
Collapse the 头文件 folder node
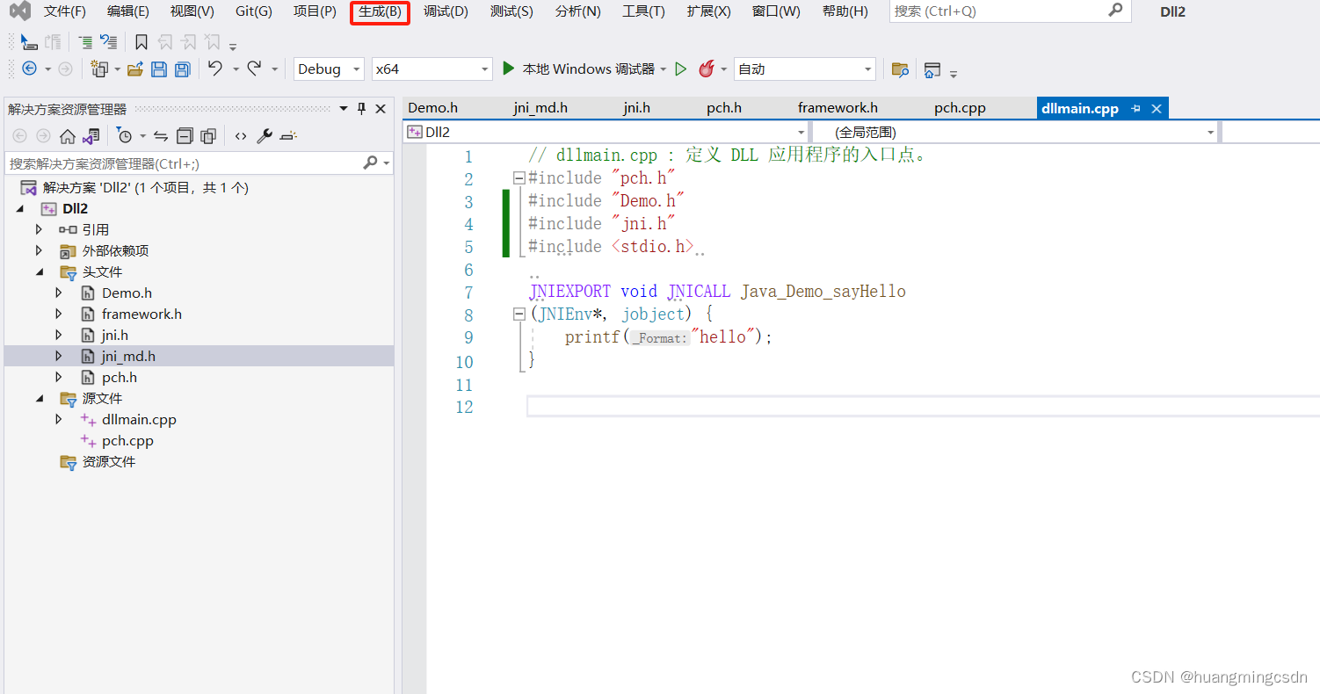[x=40, y=272]
